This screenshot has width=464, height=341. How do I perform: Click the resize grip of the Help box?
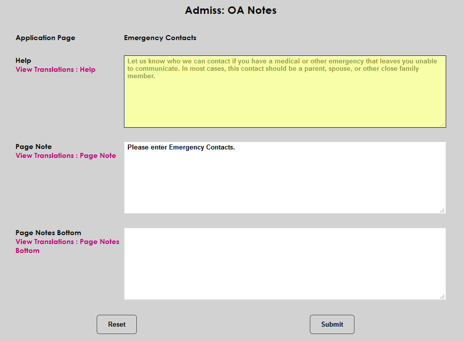(442, 124)
